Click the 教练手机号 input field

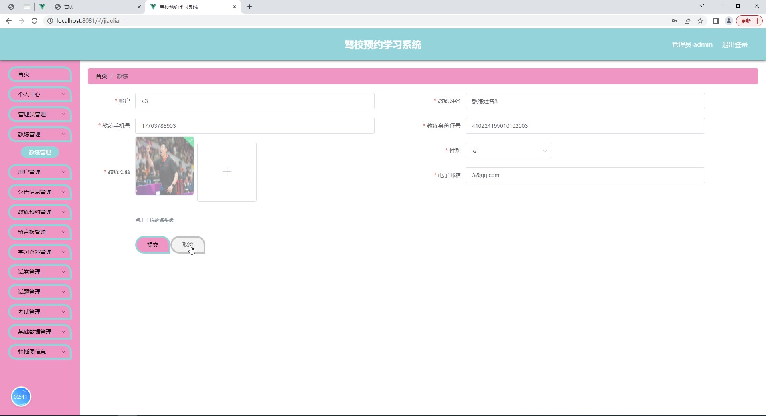point(255,126)
